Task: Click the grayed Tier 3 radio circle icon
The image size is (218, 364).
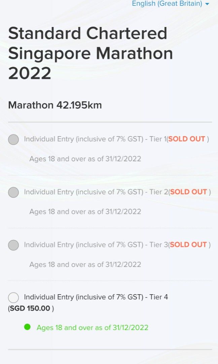Action: pyautogui.click(x=13, y=245)
